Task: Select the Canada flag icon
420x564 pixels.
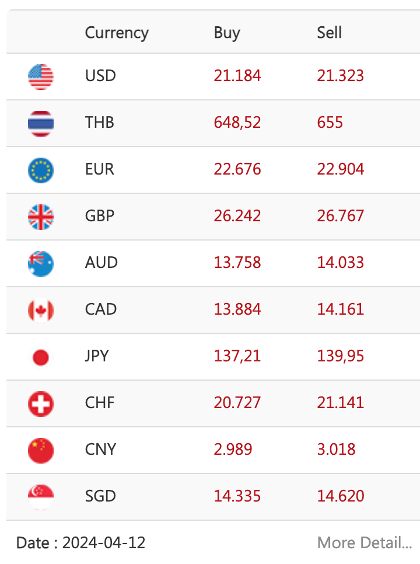Action: 41,310
